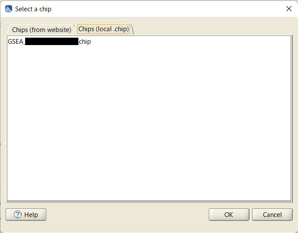This screenshot has width=298, height=233.
Task: Click the Cancel button label
Action: [272, 214]
